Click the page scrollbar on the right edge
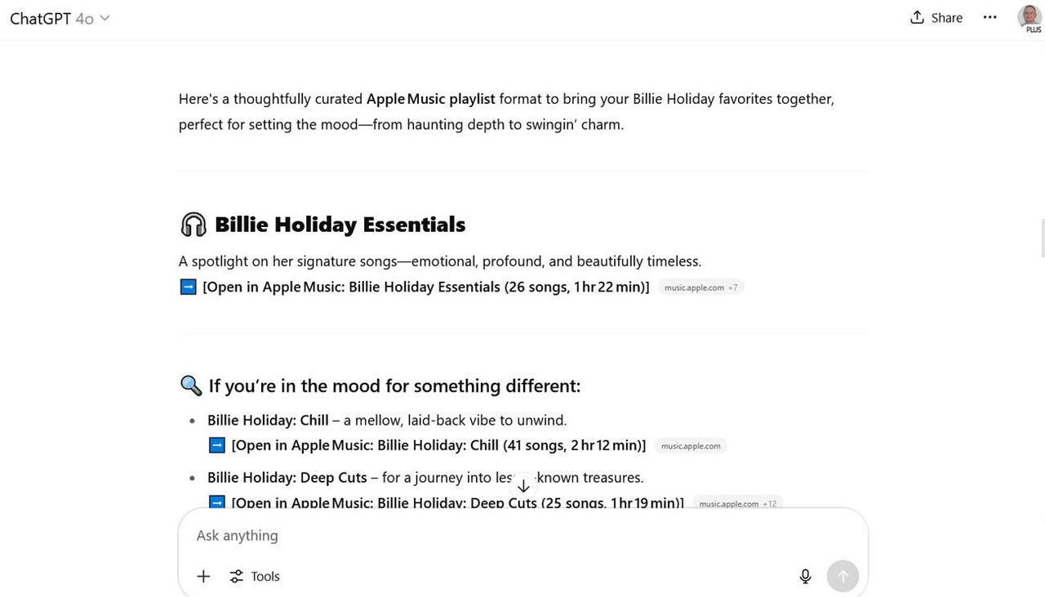Viewport: 1045px width, 597px height. click(1042, 238)
